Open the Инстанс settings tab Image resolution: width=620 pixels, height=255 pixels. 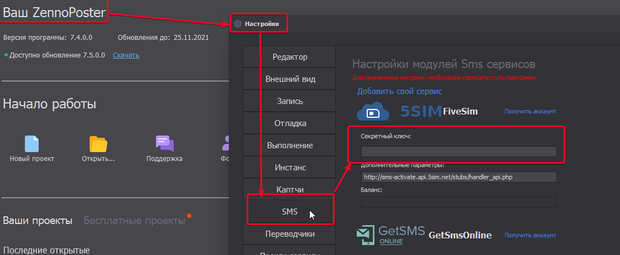[x=289, y=168]
